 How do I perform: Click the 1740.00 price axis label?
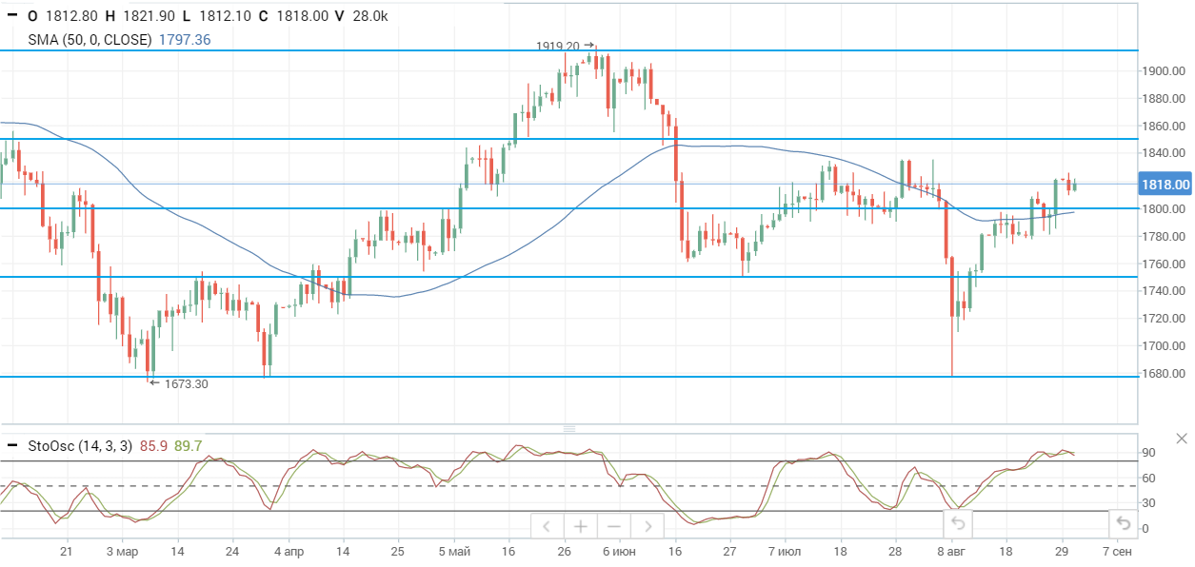point(1165,291)
